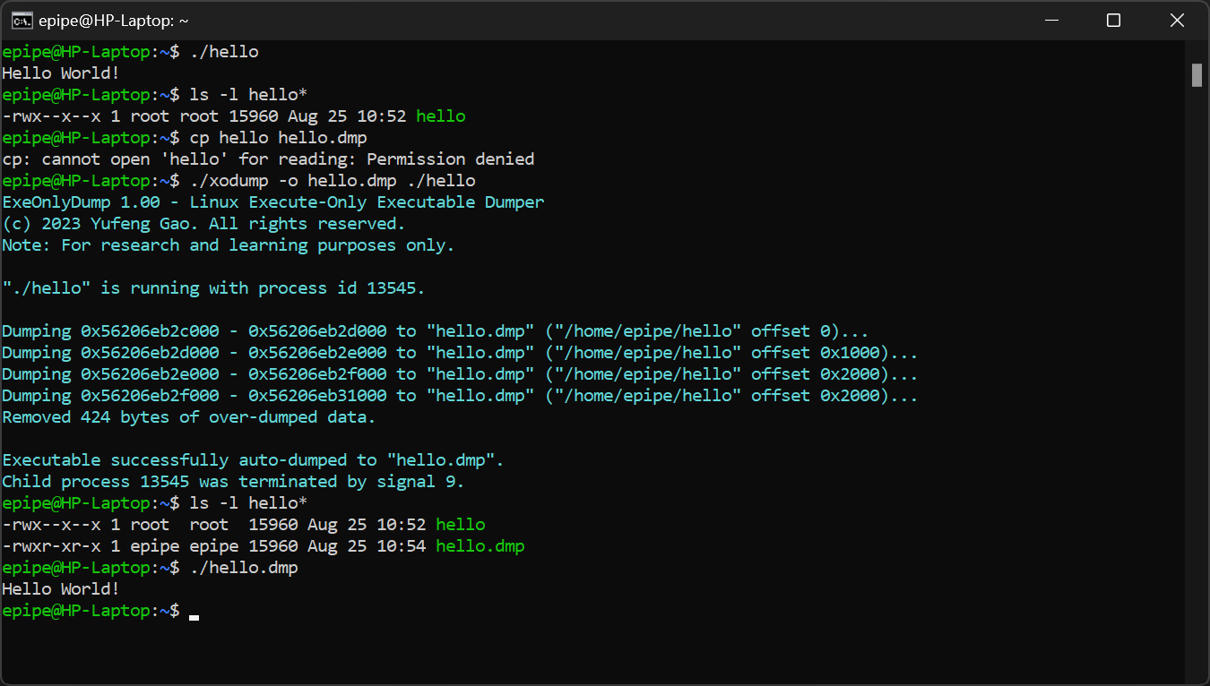The height and width of the screenshot is (686, 1210).
Task: Click the terminal icon in title bar
Action: click(x=22, y=21)
